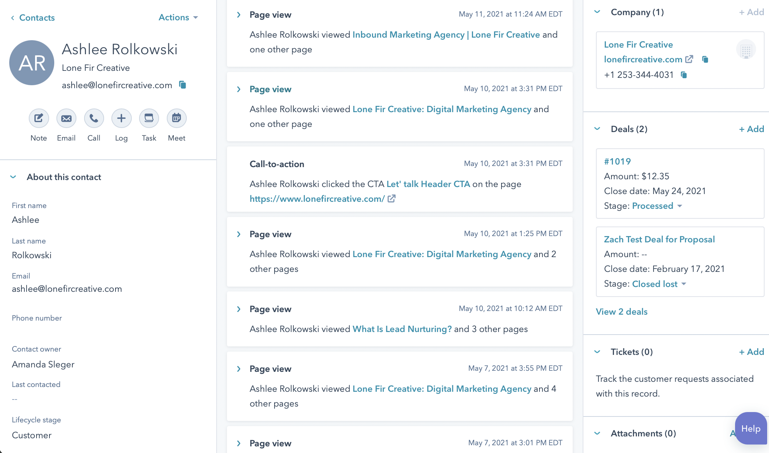
Task: Collapse the Deals (2) section
Action: pos(597,129)
